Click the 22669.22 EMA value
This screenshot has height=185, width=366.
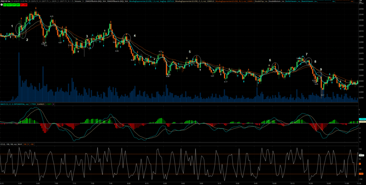(211, 1)
